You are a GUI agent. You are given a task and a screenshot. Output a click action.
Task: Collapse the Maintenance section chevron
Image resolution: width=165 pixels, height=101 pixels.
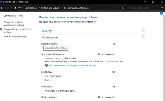143,37
